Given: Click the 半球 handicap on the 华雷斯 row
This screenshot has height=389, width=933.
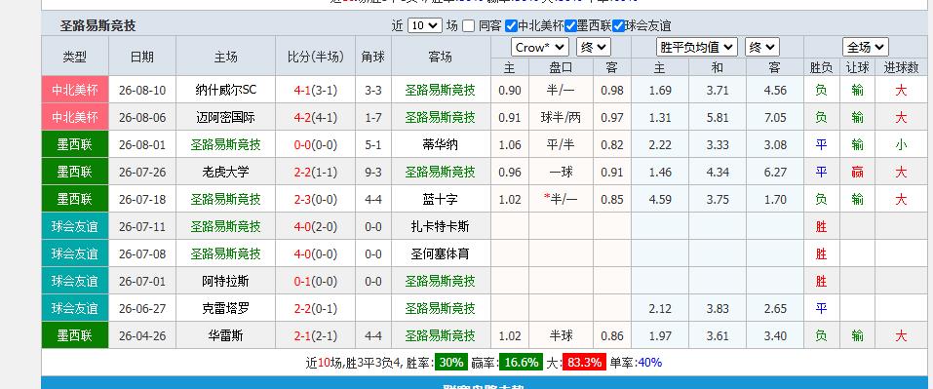Looking at the screenshot, I should 561,335.
